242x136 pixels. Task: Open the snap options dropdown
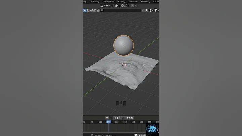(x=127, y=6)
